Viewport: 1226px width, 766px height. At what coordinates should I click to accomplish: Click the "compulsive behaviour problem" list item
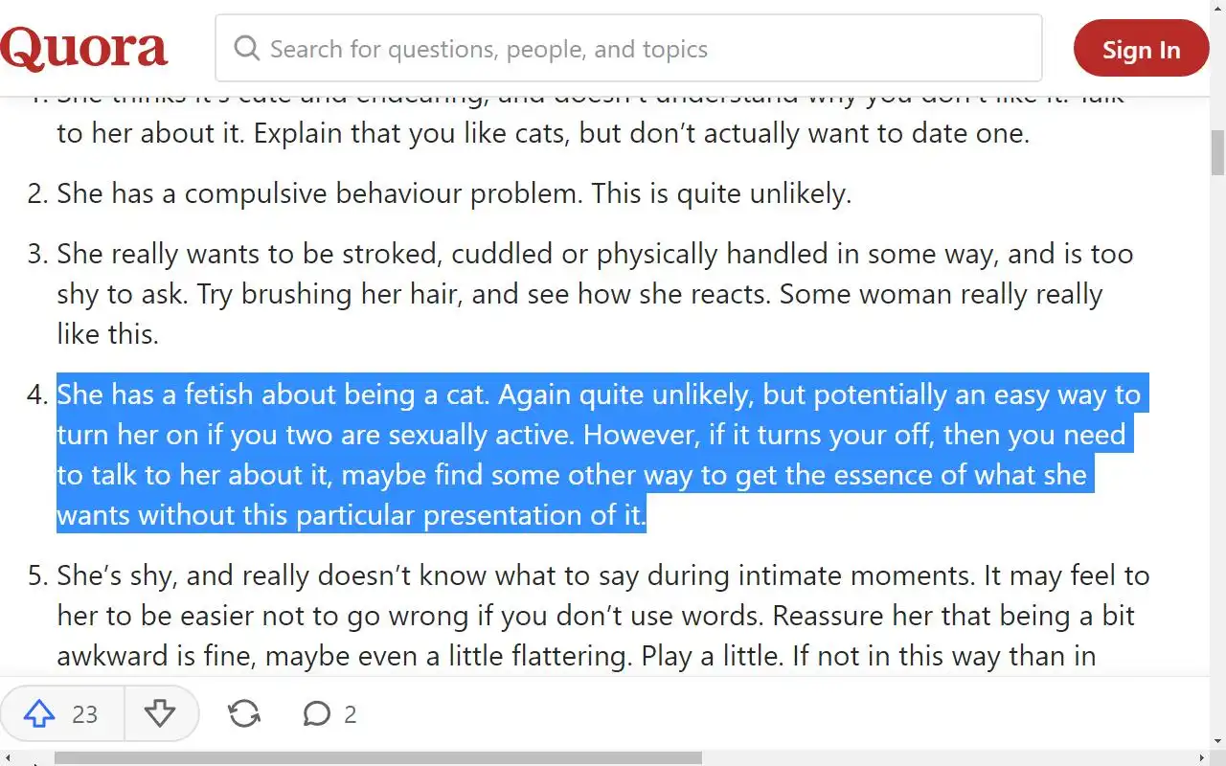(453, 193)
